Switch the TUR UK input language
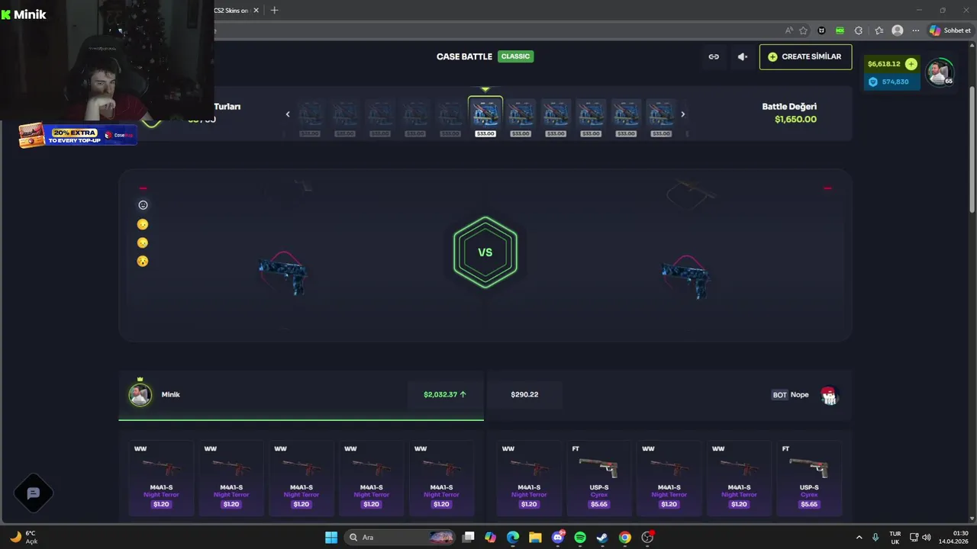 coord(895,538)
